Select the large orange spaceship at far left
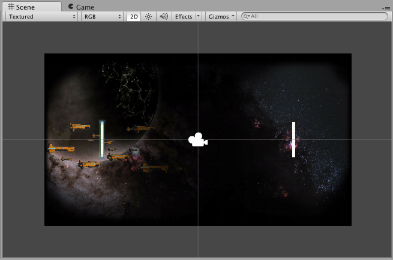The image size is (393, 260). click(61, 149)
